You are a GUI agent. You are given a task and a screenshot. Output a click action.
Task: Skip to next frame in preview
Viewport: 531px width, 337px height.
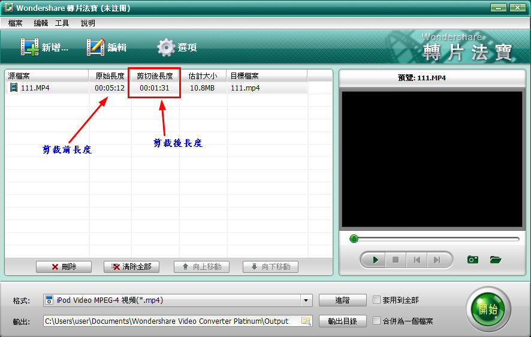(x=437, y=260)
